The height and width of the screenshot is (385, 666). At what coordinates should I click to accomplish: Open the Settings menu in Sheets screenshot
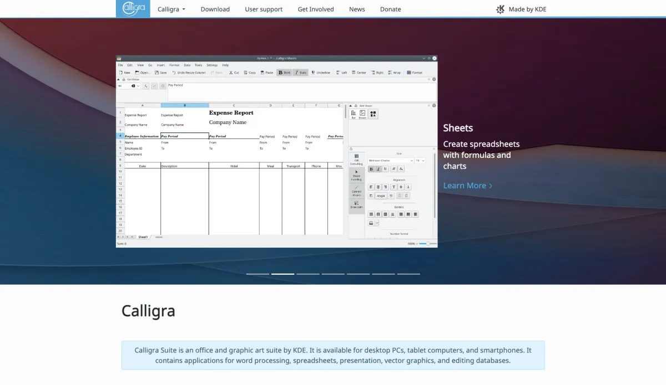point(212,65)
